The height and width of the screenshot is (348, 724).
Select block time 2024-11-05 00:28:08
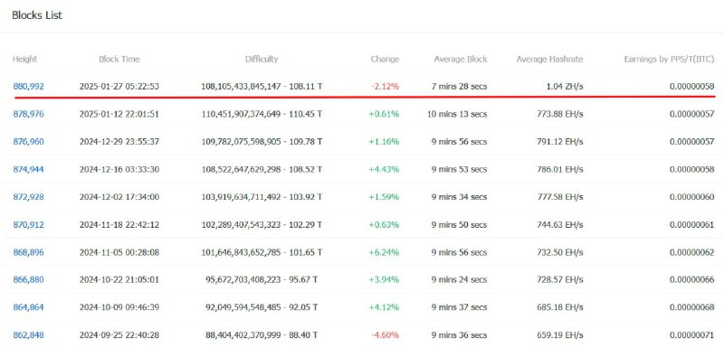[119, 252]
